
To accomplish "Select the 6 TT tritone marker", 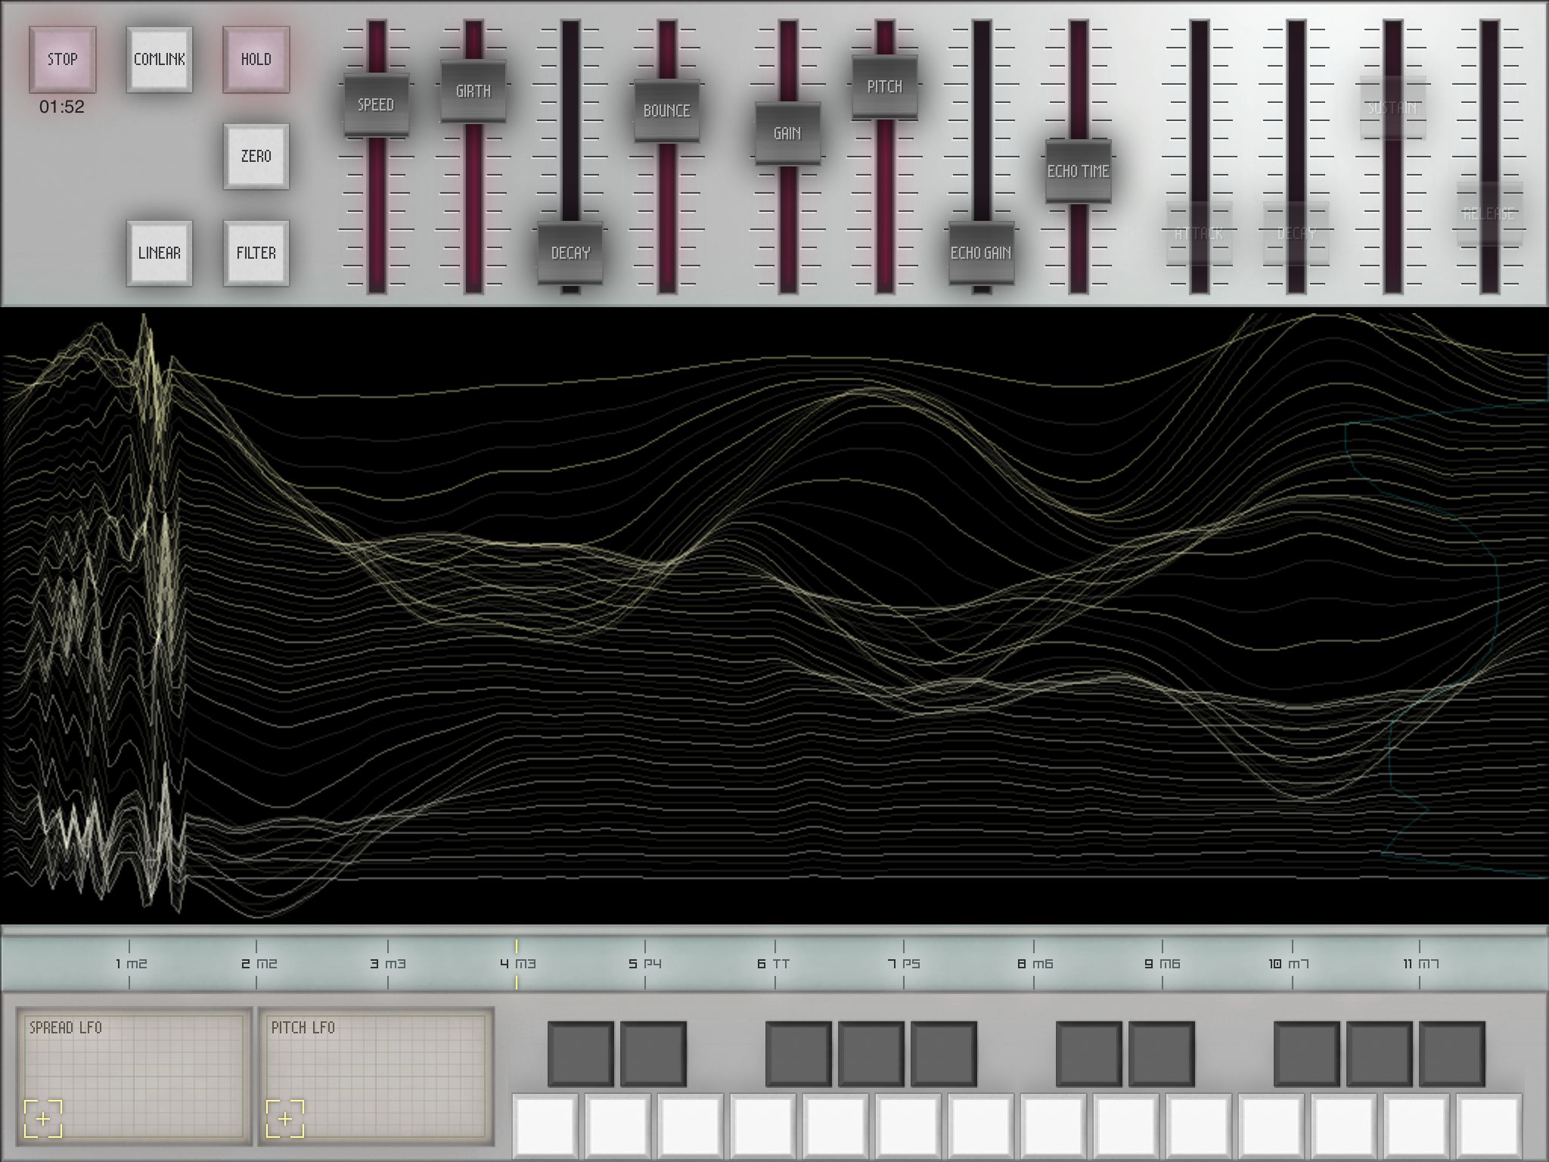I will (x=774, y=964).
